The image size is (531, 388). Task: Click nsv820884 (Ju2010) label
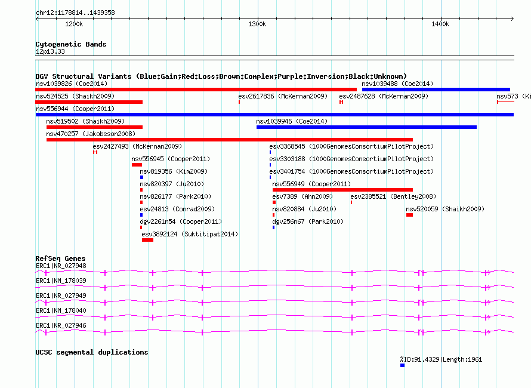(304, 209)
